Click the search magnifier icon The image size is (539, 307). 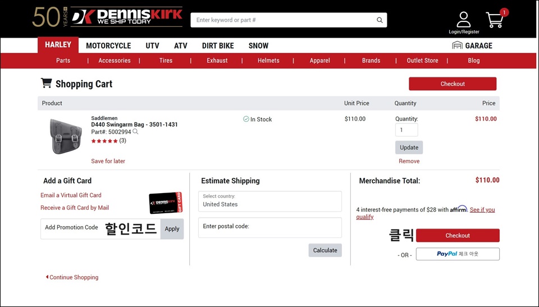click(x=380, y=20)
